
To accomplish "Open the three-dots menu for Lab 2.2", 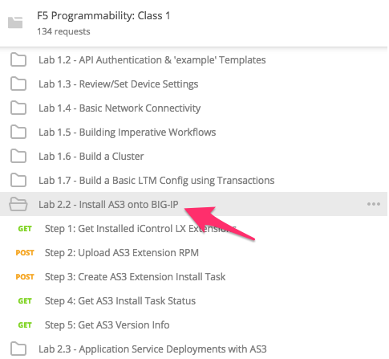I will click(374, 204).
